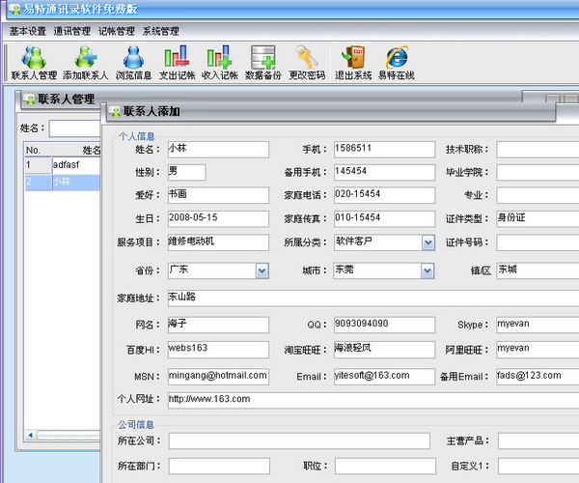Click the 姓名 field containing 小林
Screen dimensions: 579x483
[x=217, y=150]
